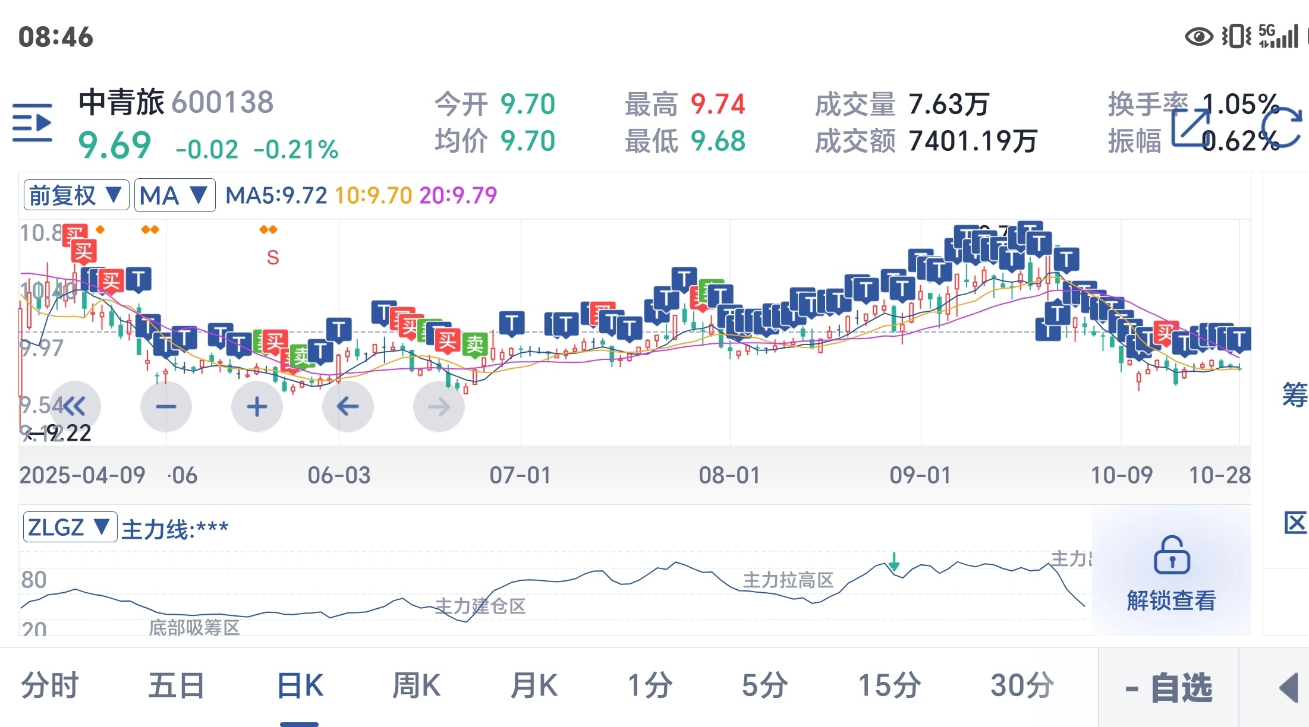Zoom out chart with minus button
The image size is (1309, 727).
pos(166,407)
